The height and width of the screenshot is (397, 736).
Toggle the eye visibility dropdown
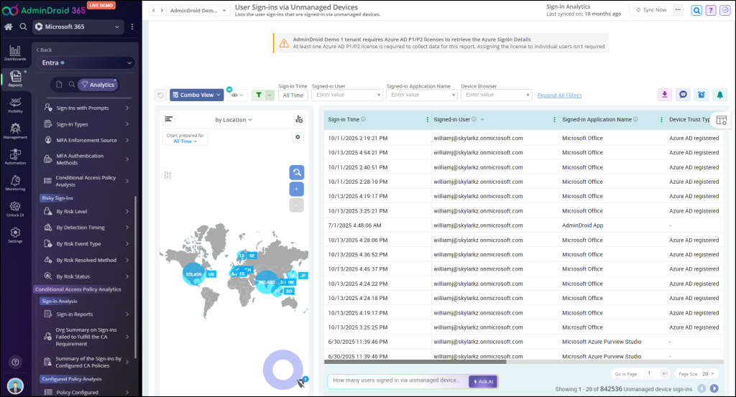(x=237, y=95)
